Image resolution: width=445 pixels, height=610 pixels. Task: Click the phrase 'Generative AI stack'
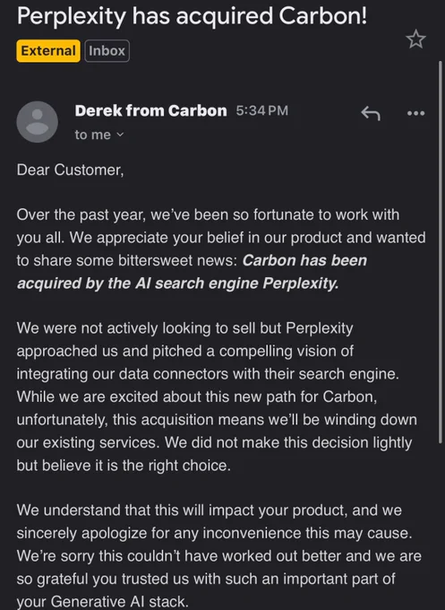(118, 601)
